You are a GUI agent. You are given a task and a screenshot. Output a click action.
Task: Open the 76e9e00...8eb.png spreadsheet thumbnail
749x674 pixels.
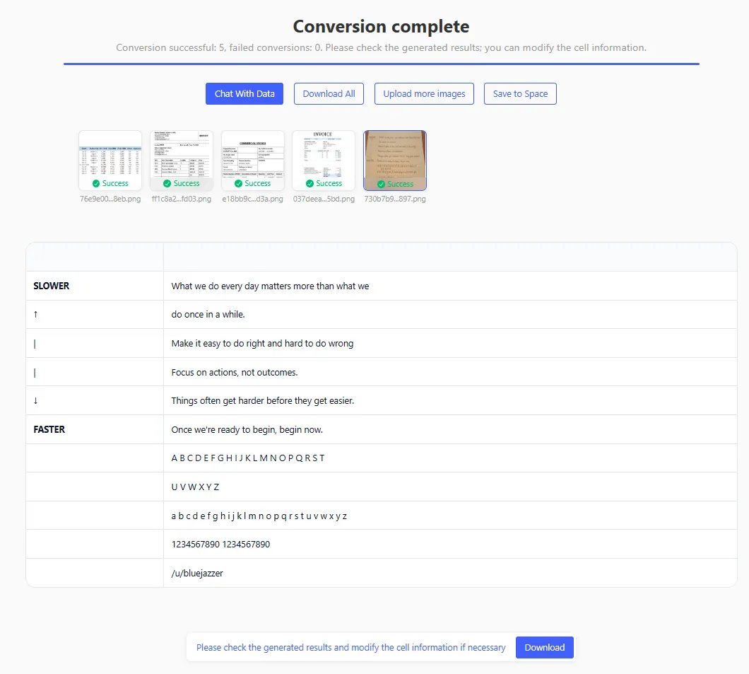(x=110, y=157)
